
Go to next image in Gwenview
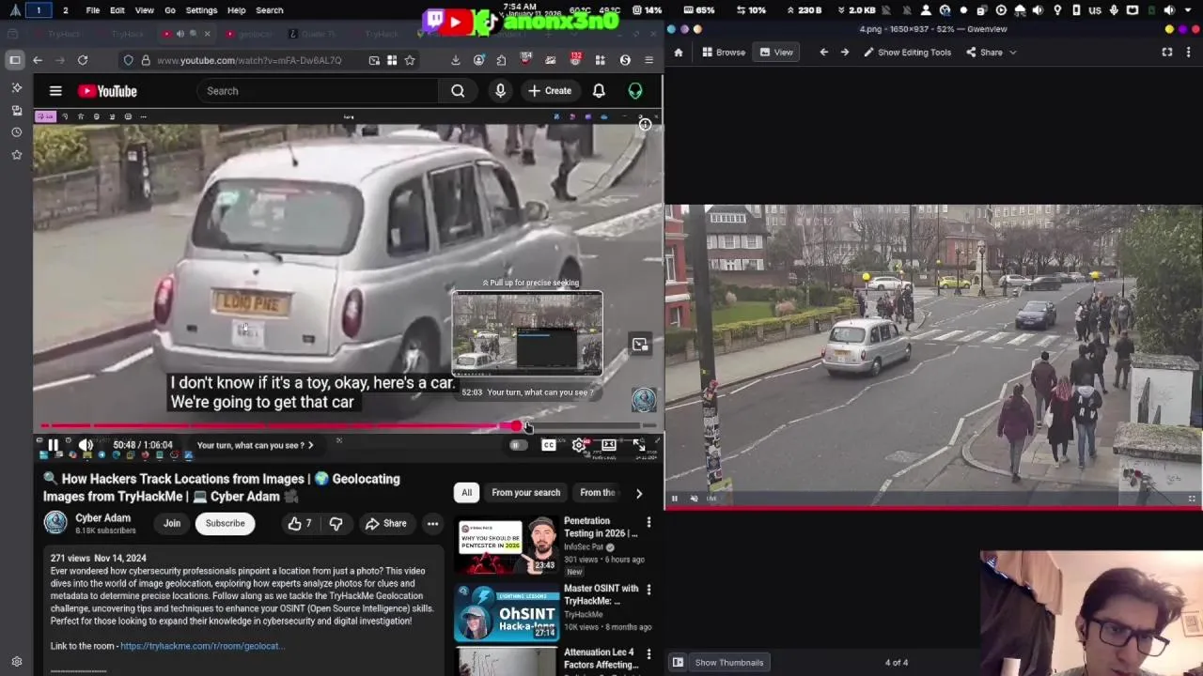click(x=844, y=53)
